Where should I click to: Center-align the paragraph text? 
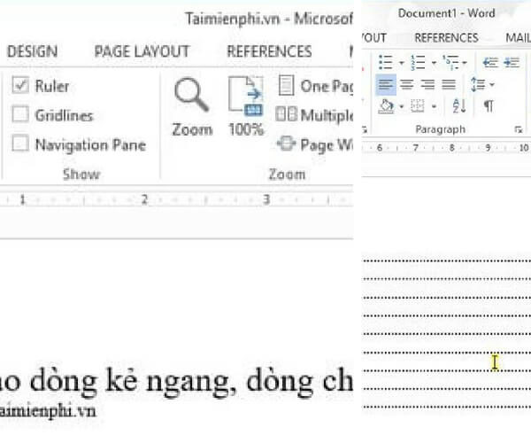[407, 85]
